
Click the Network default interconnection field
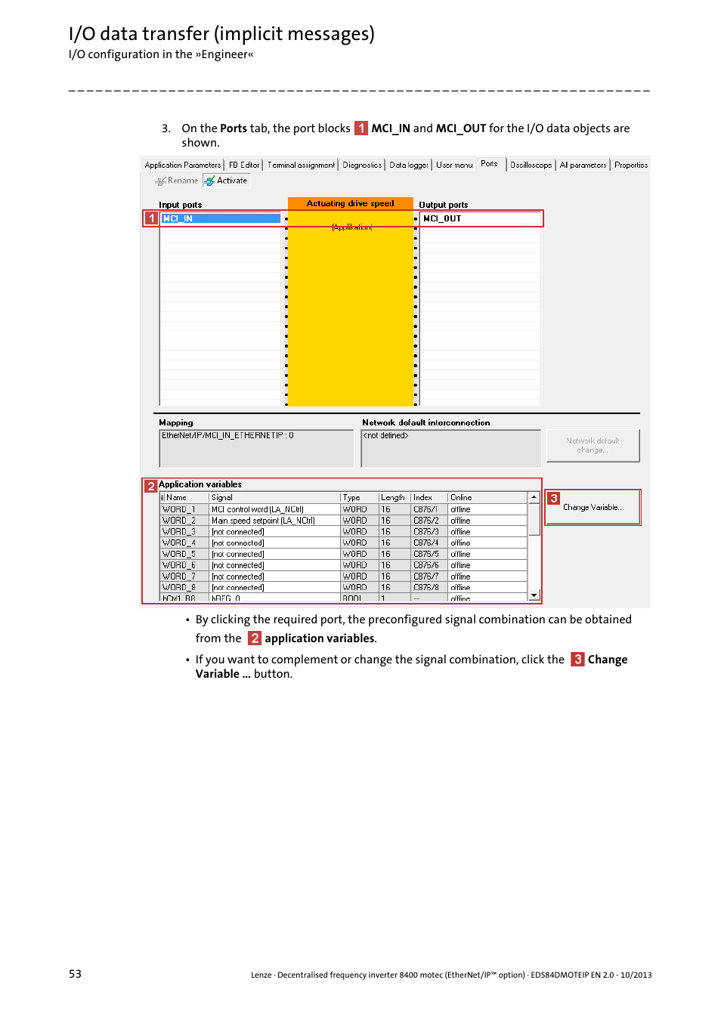pyautogui.click(x=450, y=449)
